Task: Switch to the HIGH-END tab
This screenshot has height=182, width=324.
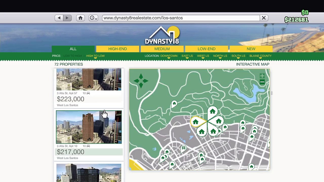Action: pyautogui.click(x=117, y=49)
